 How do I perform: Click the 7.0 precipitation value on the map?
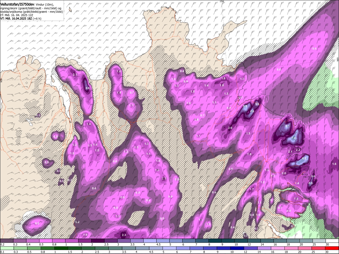tap(293, 138)
